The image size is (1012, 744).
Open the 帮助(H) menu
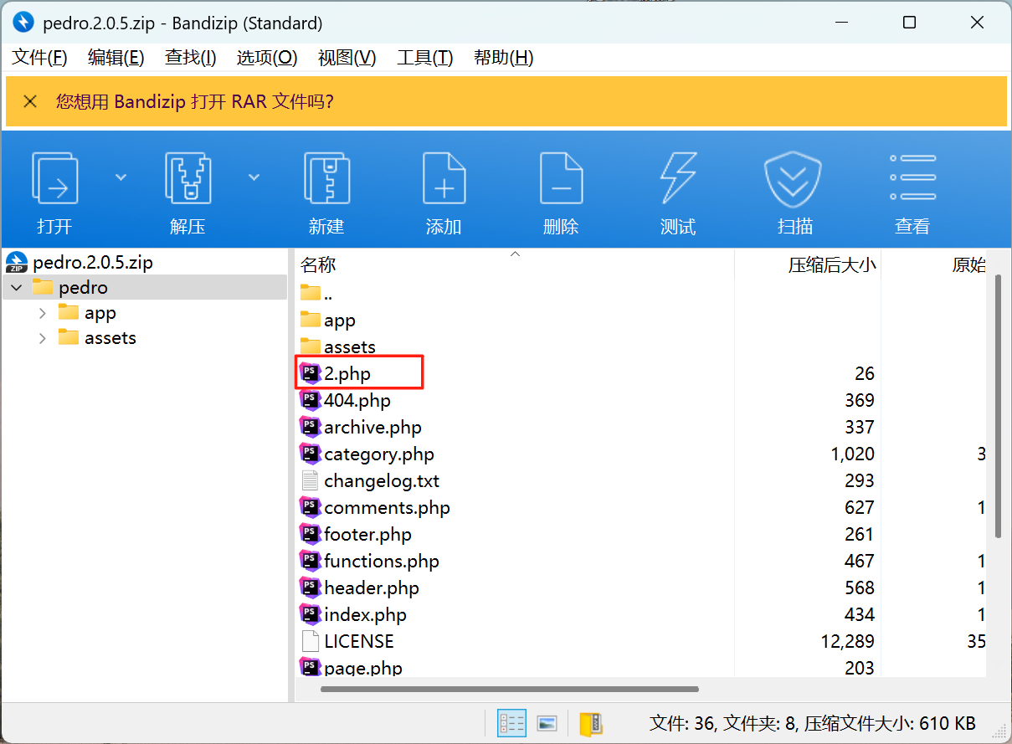503,58
